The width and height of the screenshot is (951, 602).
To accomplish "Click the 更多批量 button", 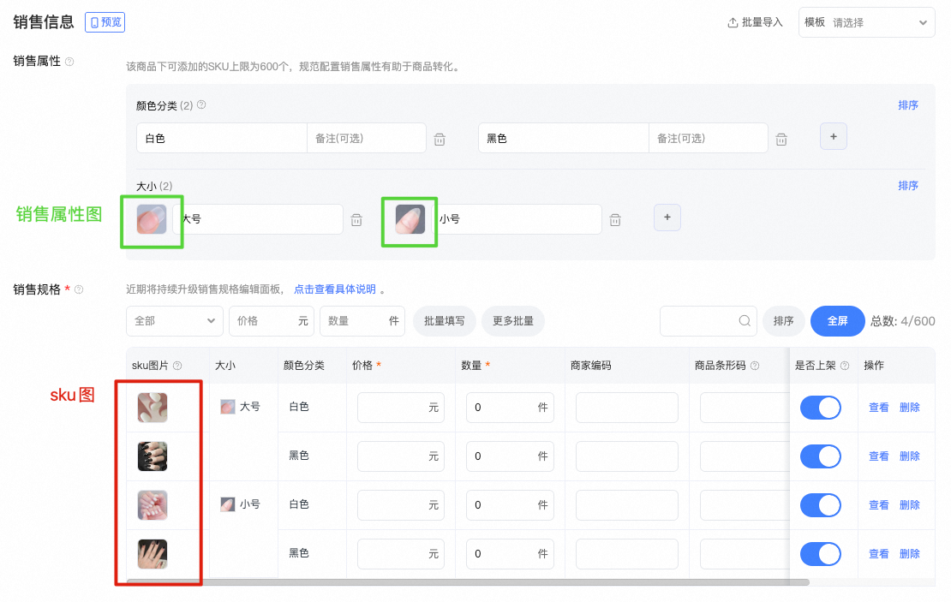I will click(x=513, y=321).
